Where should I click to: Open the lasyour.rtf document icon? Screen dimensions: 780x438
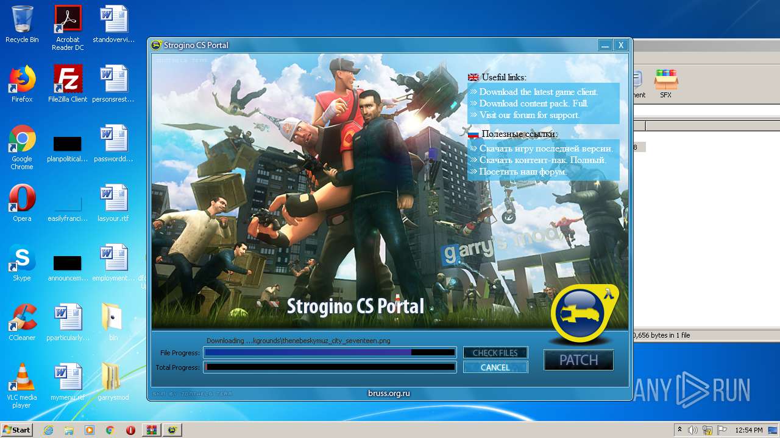coord(113,203)
